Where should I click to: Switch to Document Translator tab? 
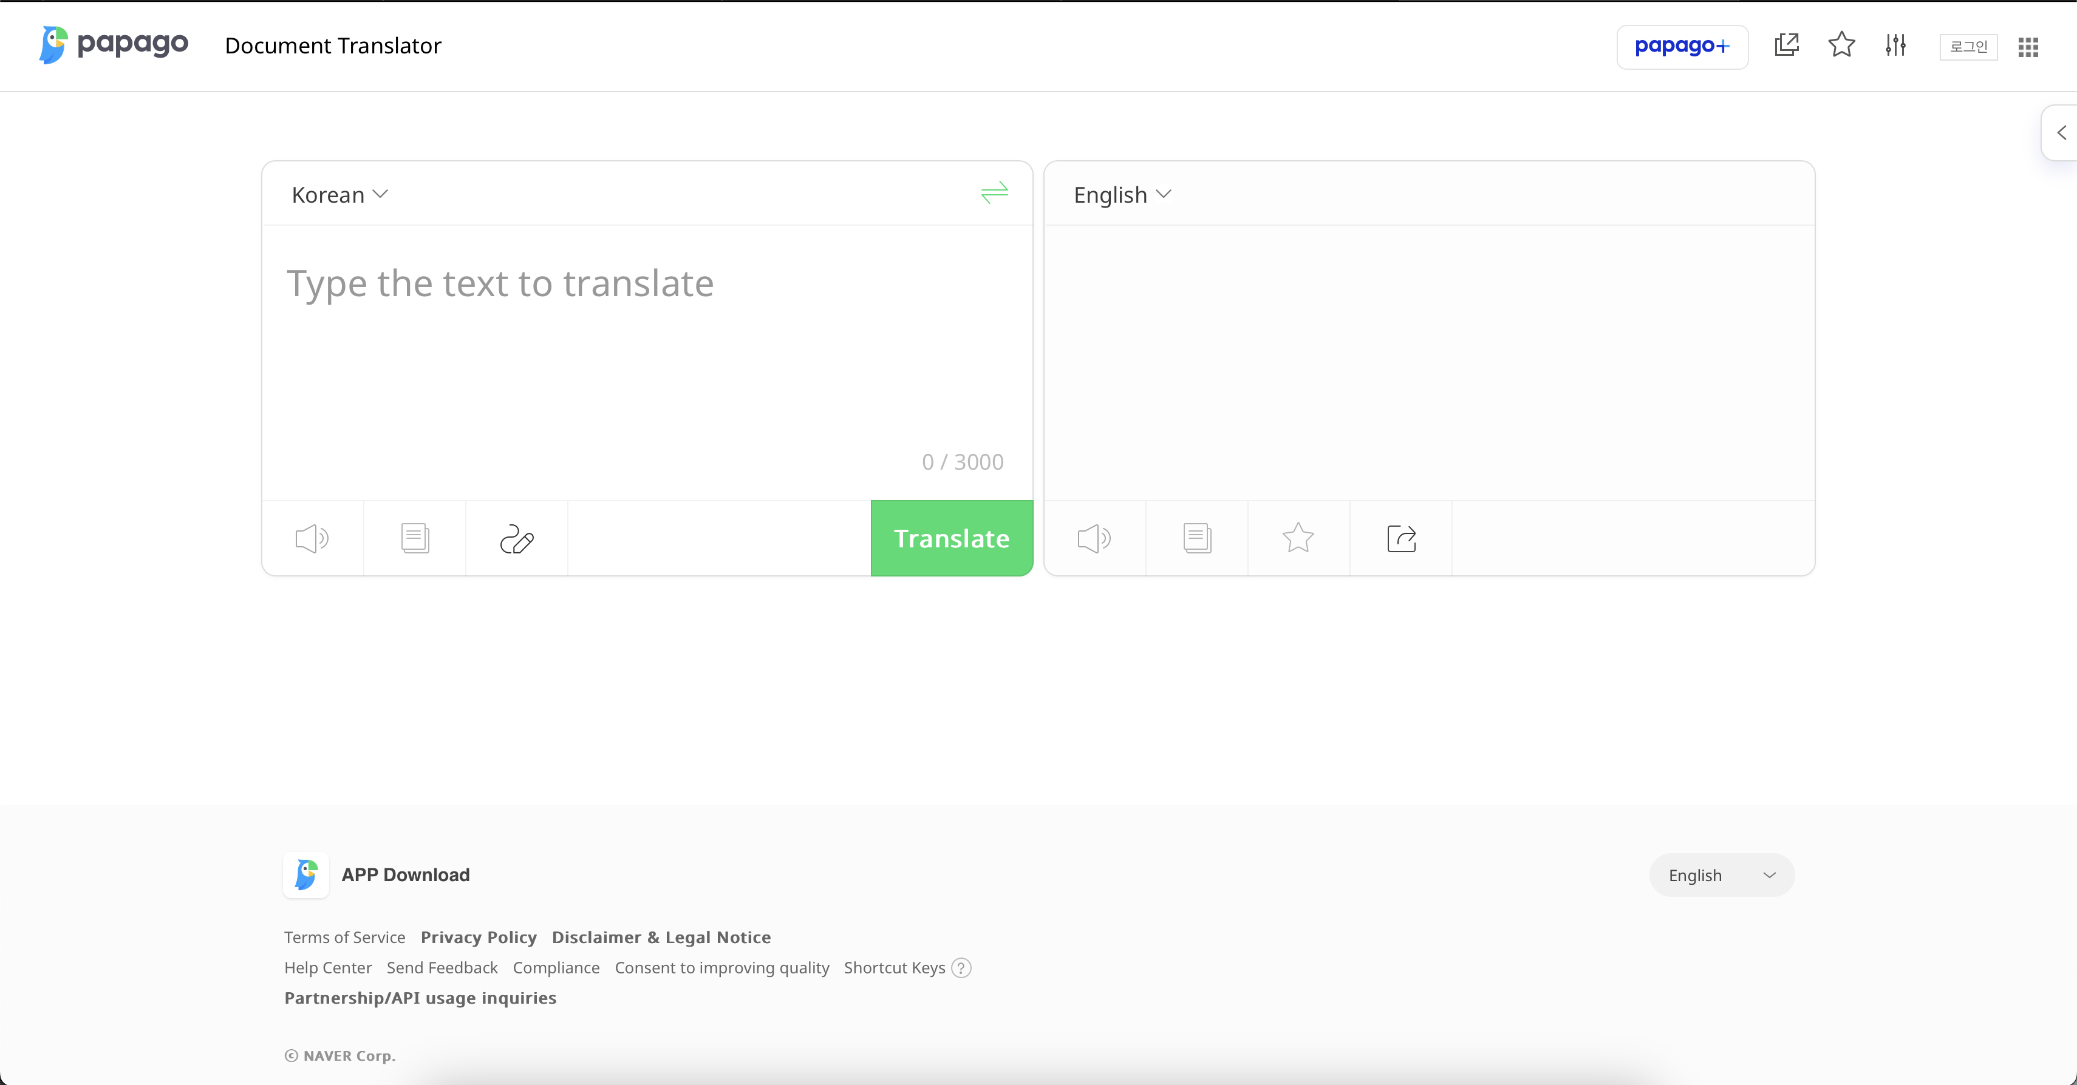pos(333,46)
